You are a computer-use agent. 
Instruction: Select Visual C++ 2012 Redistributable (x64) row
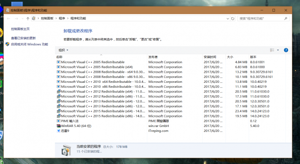[171, 92]
